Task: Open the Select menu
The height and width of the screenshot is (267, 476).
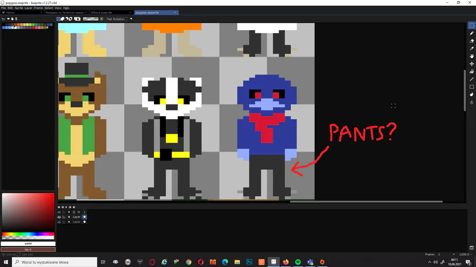Action: tap(49, 8)
